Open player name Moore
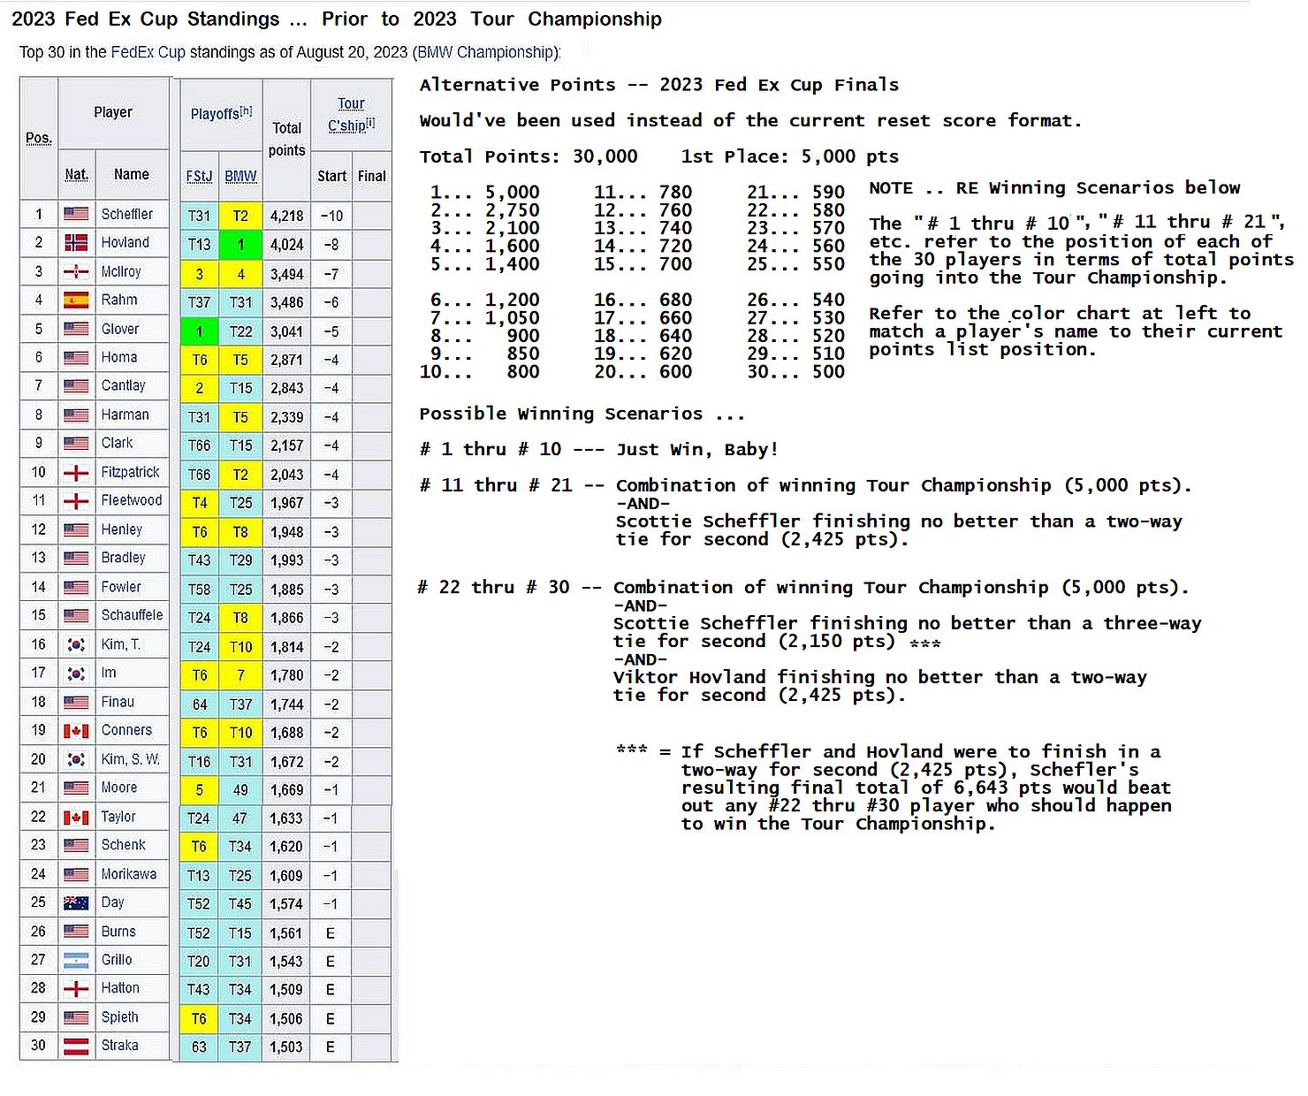Screen dimensions: 1308x1096 click(x=119, y=788)
